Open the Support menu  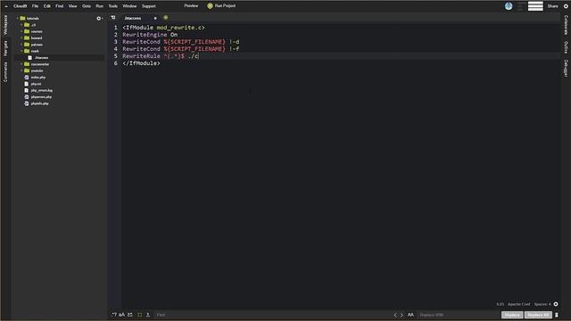[x=149, y=6]
